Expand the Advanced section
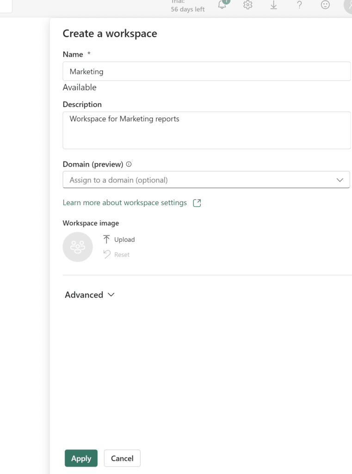Screen dimensions: 352x474 (90, 295)
